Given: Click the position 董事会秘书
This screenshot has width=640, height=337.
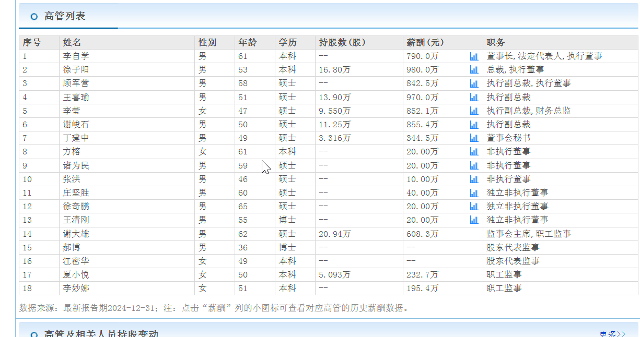Looking at the screenshot, I should (x=509, y=138).
